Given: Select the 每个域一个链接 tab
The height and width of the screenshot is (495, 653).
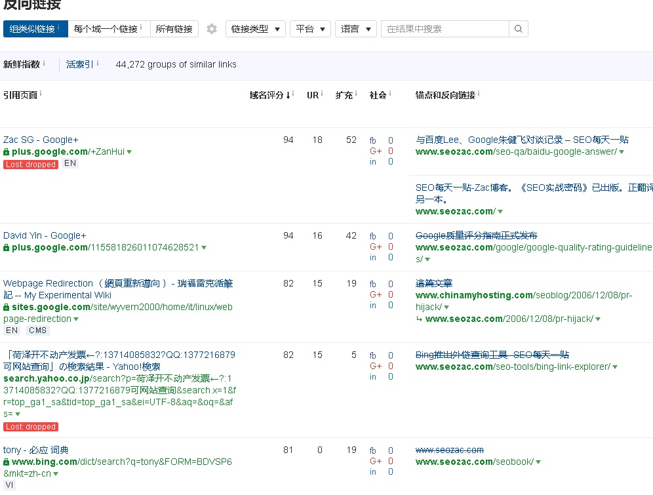Looking at the screenshot, I should [x=109, y=29].
